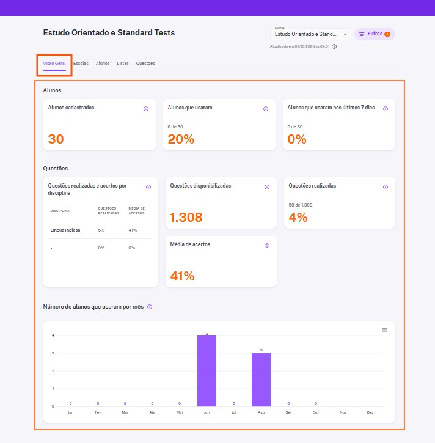435x443 pixels.
Task: Switch to the Escolas tab
Action: point(81,64)
